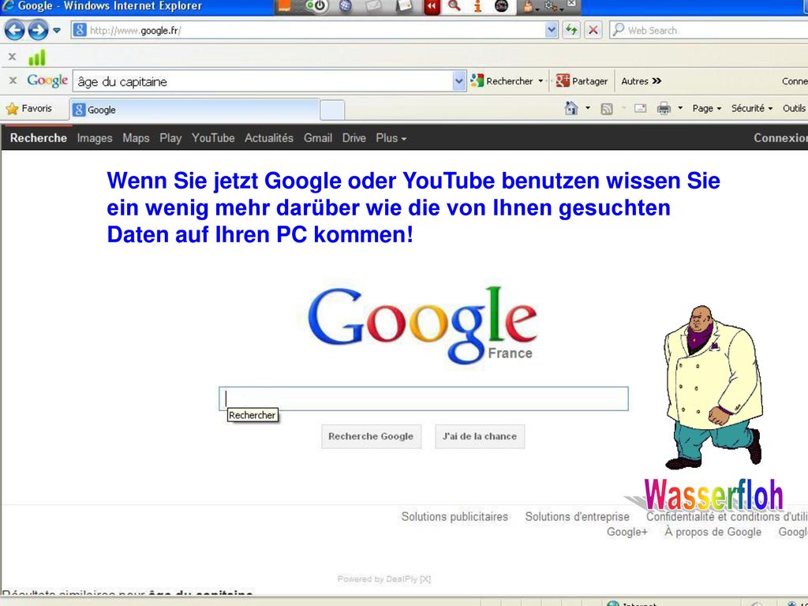Screen dimensions: 808x606
Task: Click the Read Mail icon
Action: tap(640, 108)
